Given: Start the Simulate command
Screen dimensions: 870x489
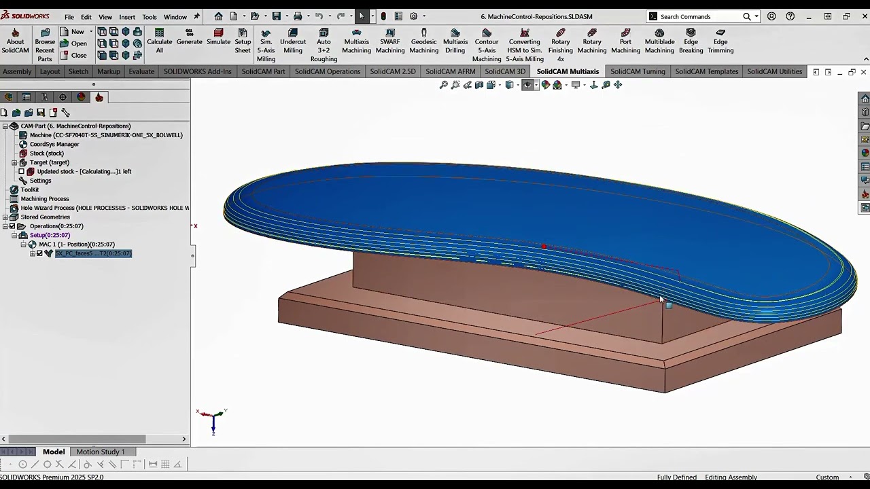Looking at the screenshot, I should click(x=218, y=37).
